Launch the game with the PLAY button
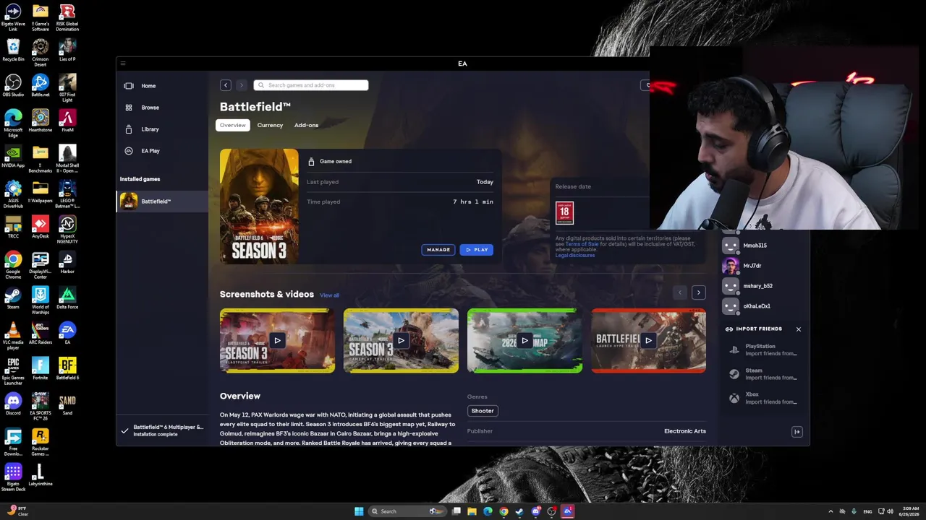Image resolution: width=926 pixels, height=520 pixels. point(477,250)
